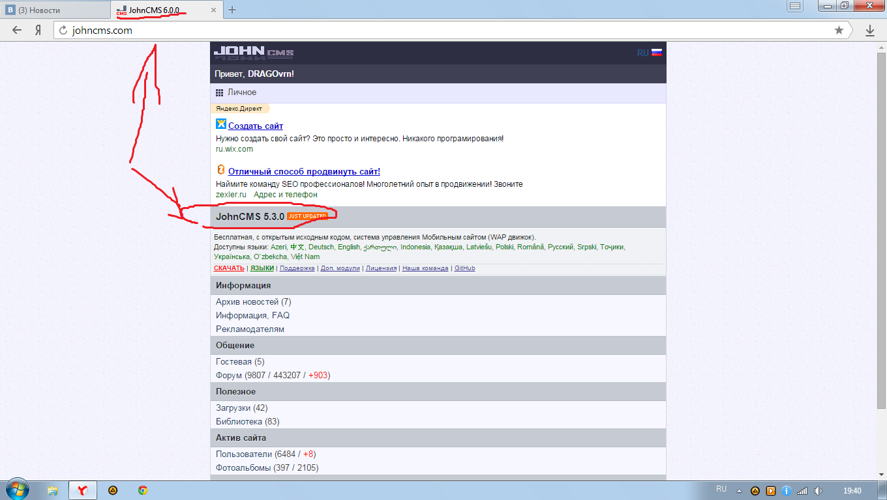The width and height of the screenshot is (887, 500).
Task: Click the red СКАЧАТЬ download link
Action: 229,268
